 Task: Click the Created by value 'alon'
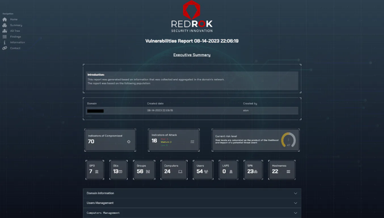[246, 110]
